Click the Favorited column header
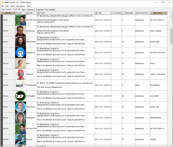 click(116, 13)
